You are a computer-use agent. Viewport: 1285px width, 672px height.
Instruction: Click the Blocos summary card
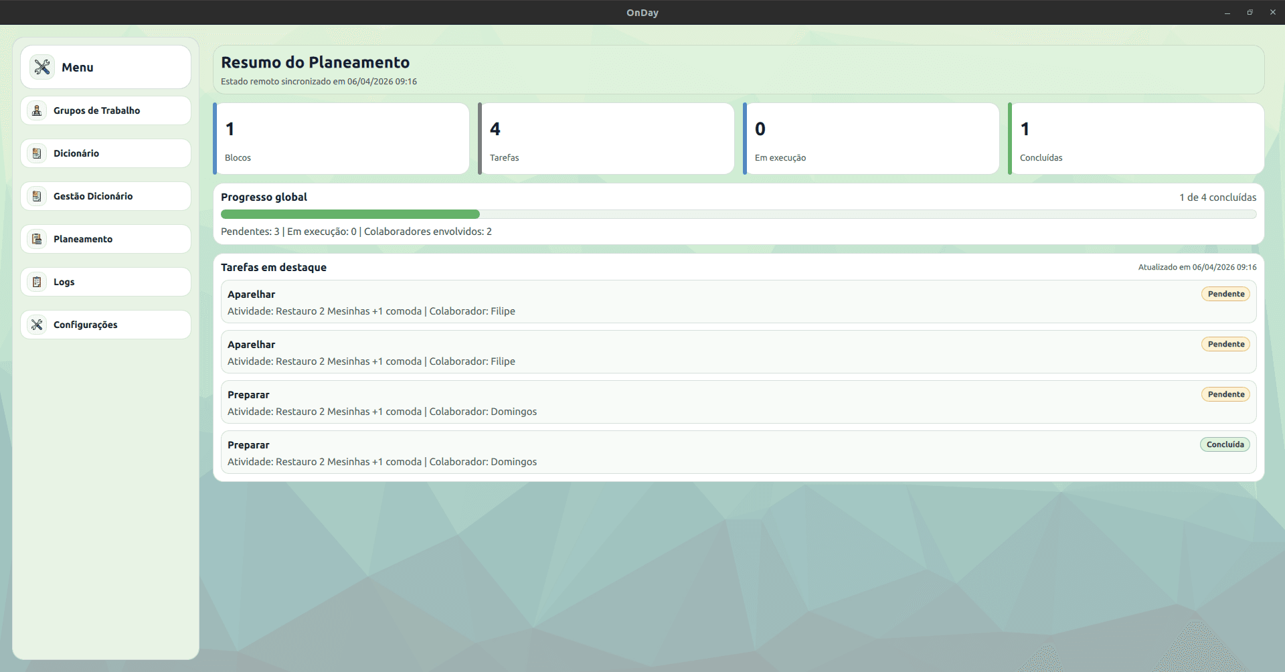tap(341, 138)
